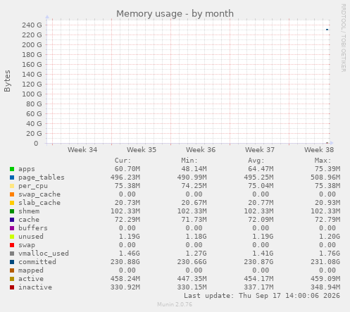350x312 pixels.
Task: Select the 'active' legend label
Action: (31, 279)
